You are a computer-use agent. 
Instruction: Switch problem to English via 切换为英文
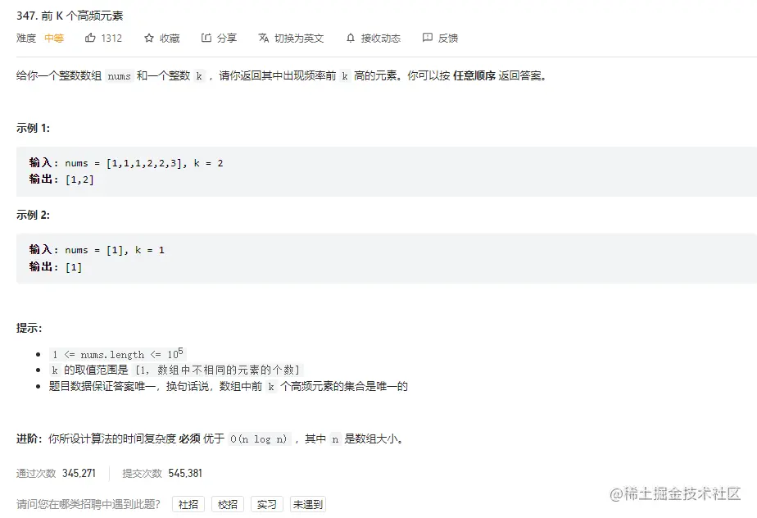[x=299, y=39]
